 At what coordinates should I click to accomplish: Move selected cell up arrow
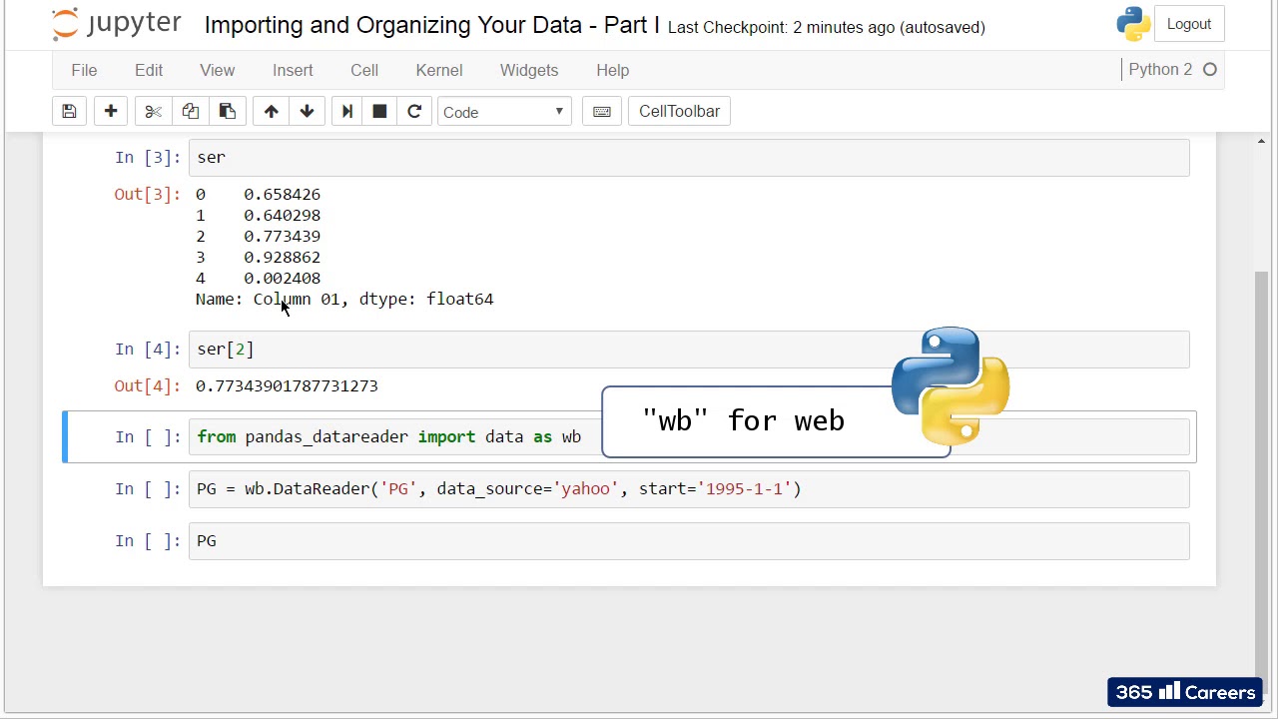click(271, 112)
